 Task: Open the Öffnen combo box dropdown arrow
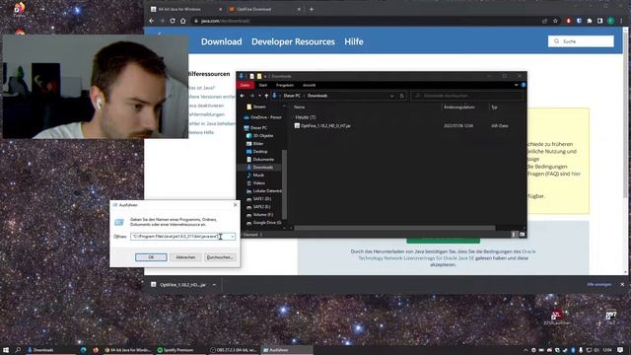point(233,237)
